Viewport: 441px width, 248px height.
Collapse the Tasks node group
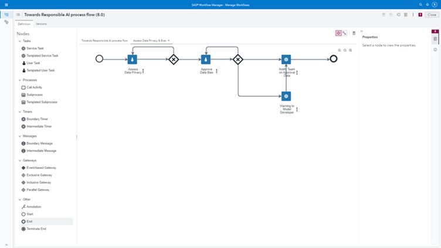click(x=20, y=41)
